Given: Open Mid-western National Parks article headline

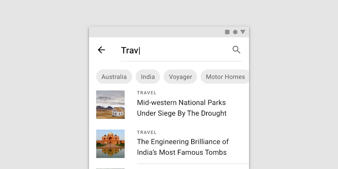Looking at the screenshot, I should pos(182,108).
